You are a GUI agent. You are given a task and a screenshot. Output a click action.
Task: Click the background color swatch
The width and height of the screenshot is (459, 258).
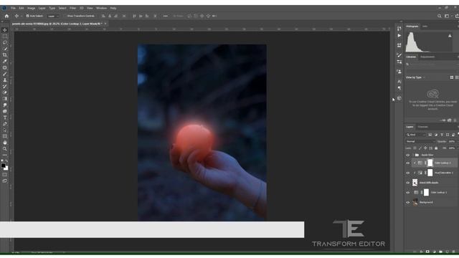pos(6,168)
